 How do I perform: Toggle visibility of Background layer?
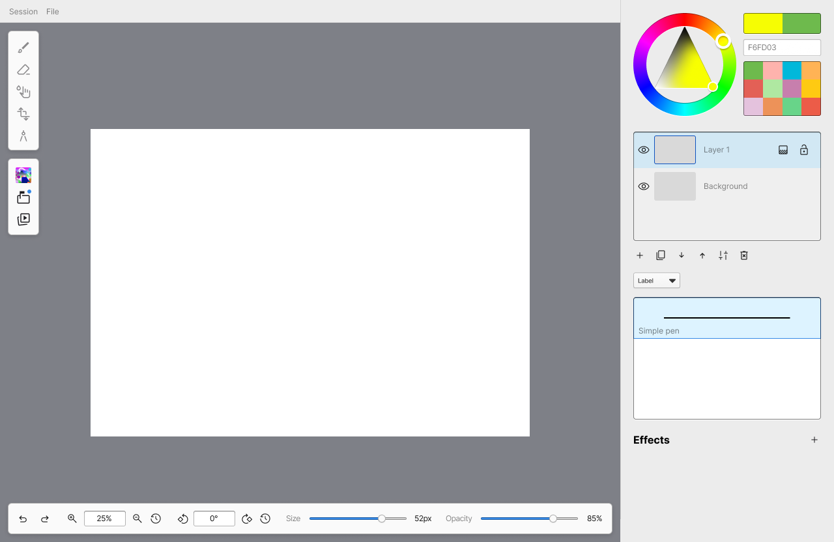click(x=644, y=186)
